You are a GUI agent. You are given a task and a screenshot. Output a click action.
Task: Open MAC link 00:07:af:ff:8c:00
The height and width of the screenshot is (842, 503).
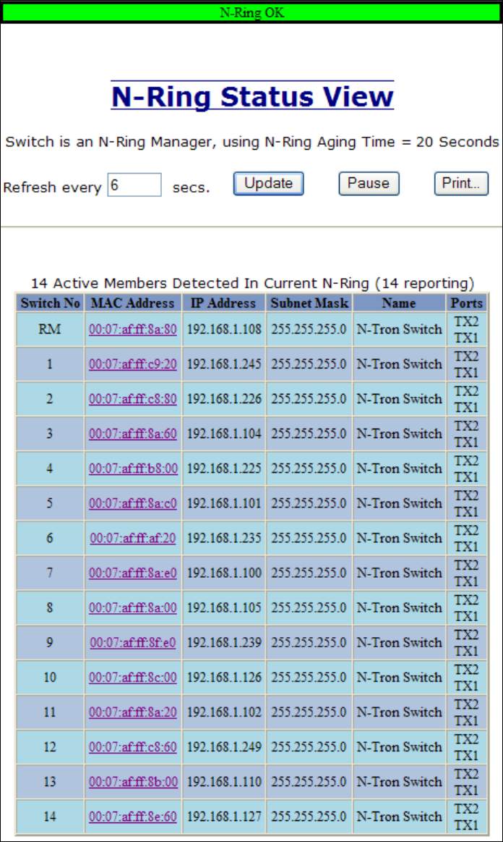click(133, 677)
